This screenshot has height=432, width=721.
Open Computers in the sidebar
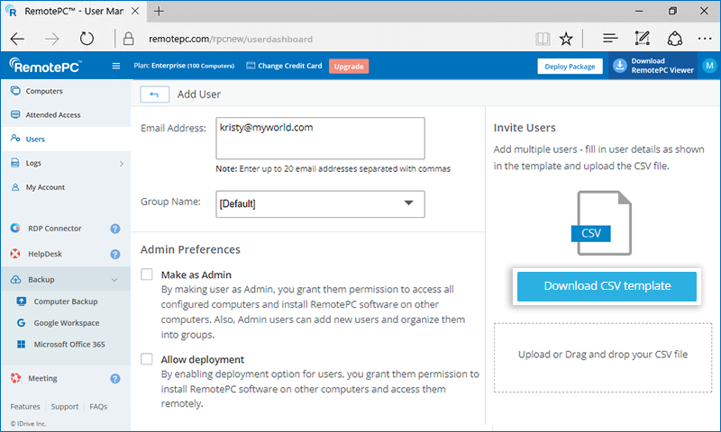44,92
